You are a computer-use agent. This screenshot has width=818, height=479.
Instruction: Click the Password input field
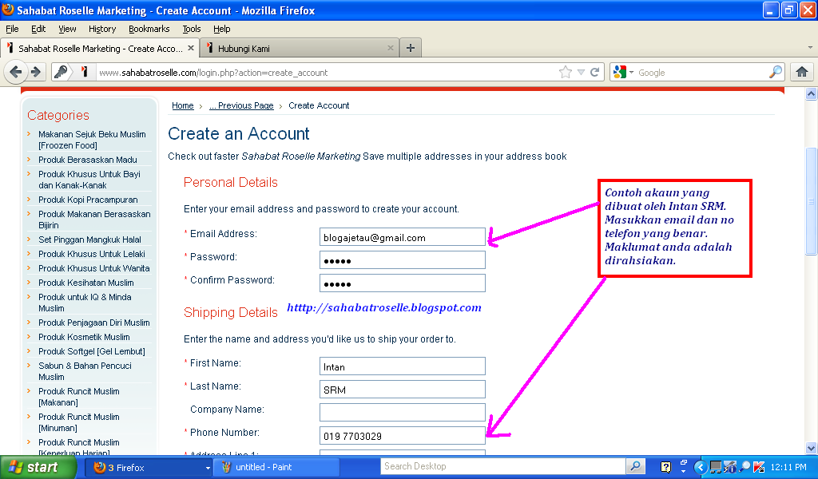[403, 260]
